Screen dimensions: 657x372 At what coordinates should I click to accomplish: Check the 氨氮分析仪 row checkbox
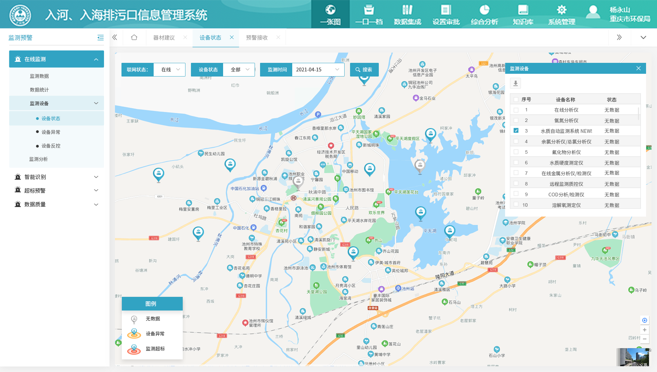click(516, 120)
